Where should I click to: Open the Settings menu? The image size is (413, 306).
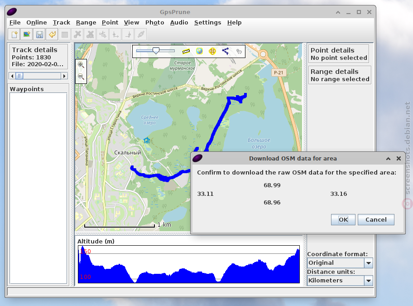click(207, 22)
